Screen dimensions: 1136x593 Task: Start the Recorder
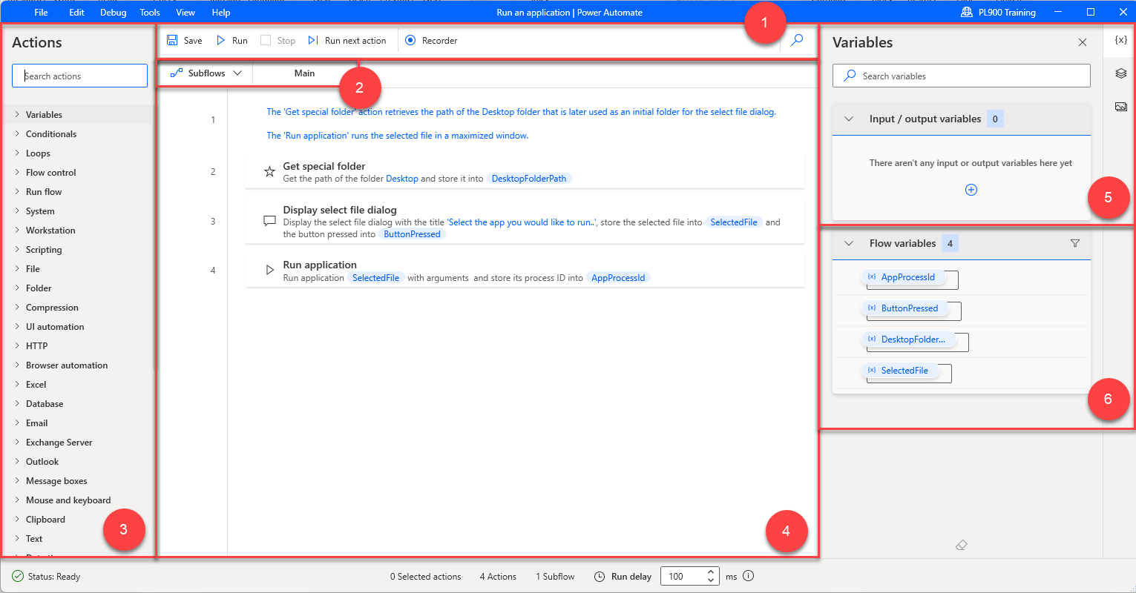point(431,41)
